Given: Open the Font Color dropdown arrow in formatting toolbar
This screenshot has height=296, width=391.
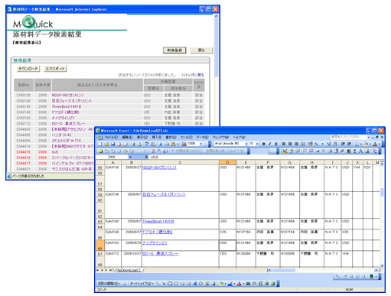Looking at the screenshot, I should [380, 144].
